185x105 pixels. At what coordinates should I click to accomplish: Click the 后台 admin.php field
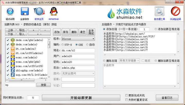(78, 68)
